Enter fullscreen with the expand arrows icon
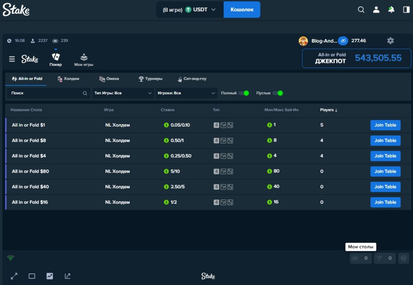Image resolution: width=413 pixels, height=285 pixels. tap(14, 276)
